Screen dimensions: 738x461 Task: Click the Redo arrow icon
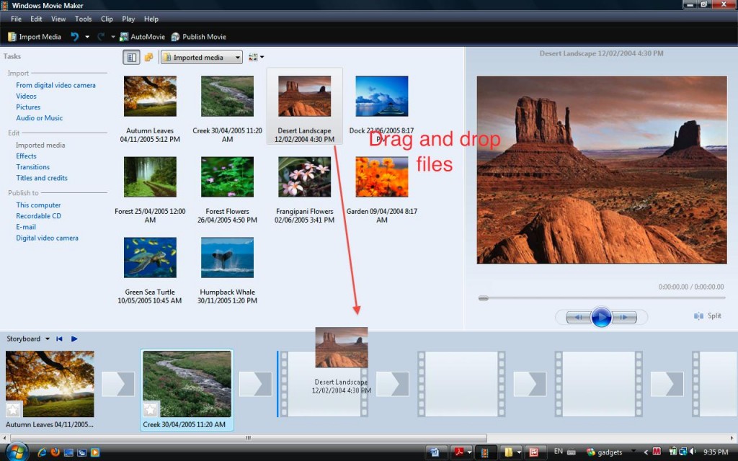pos(100,37)
